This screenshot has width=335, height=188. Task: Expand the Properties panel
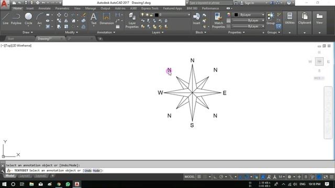click(236, 32)
